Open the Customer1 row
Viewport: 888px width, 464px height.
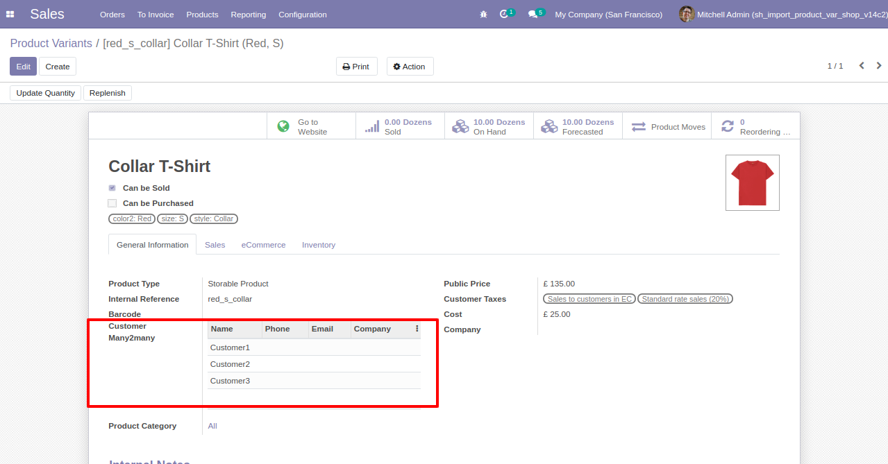(314, 347)
